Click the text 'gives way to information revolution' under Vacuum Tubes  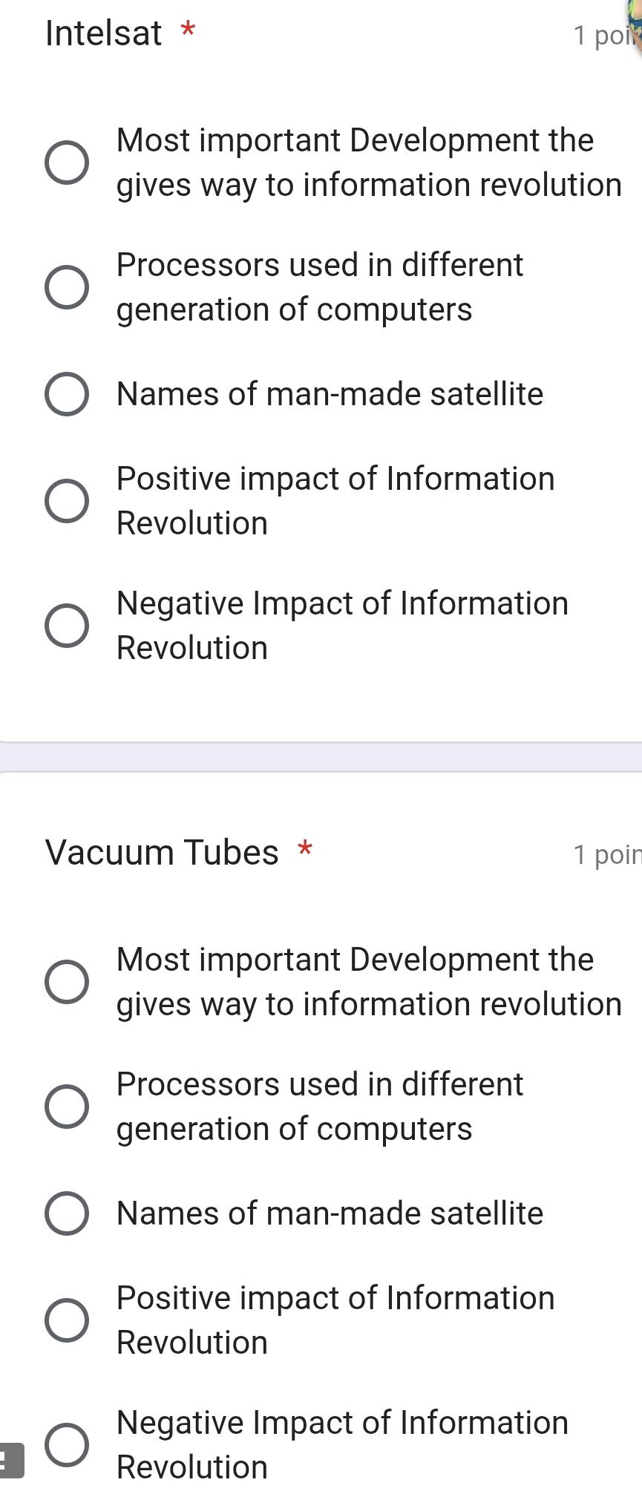pos(369,1004)
